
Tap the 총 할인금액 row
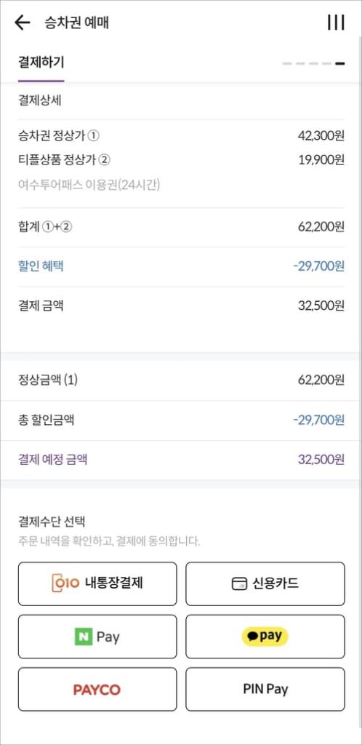pos(181,420)
